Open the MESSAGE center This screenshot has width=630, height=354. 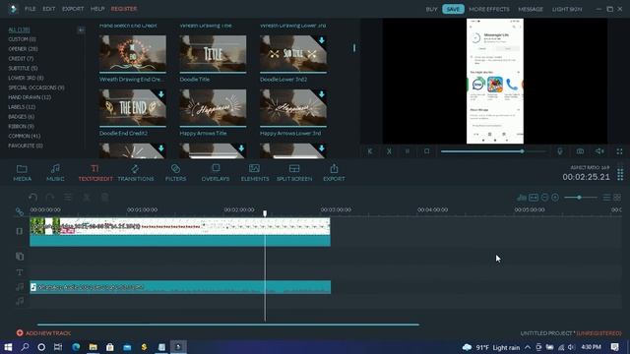(531, 9)
